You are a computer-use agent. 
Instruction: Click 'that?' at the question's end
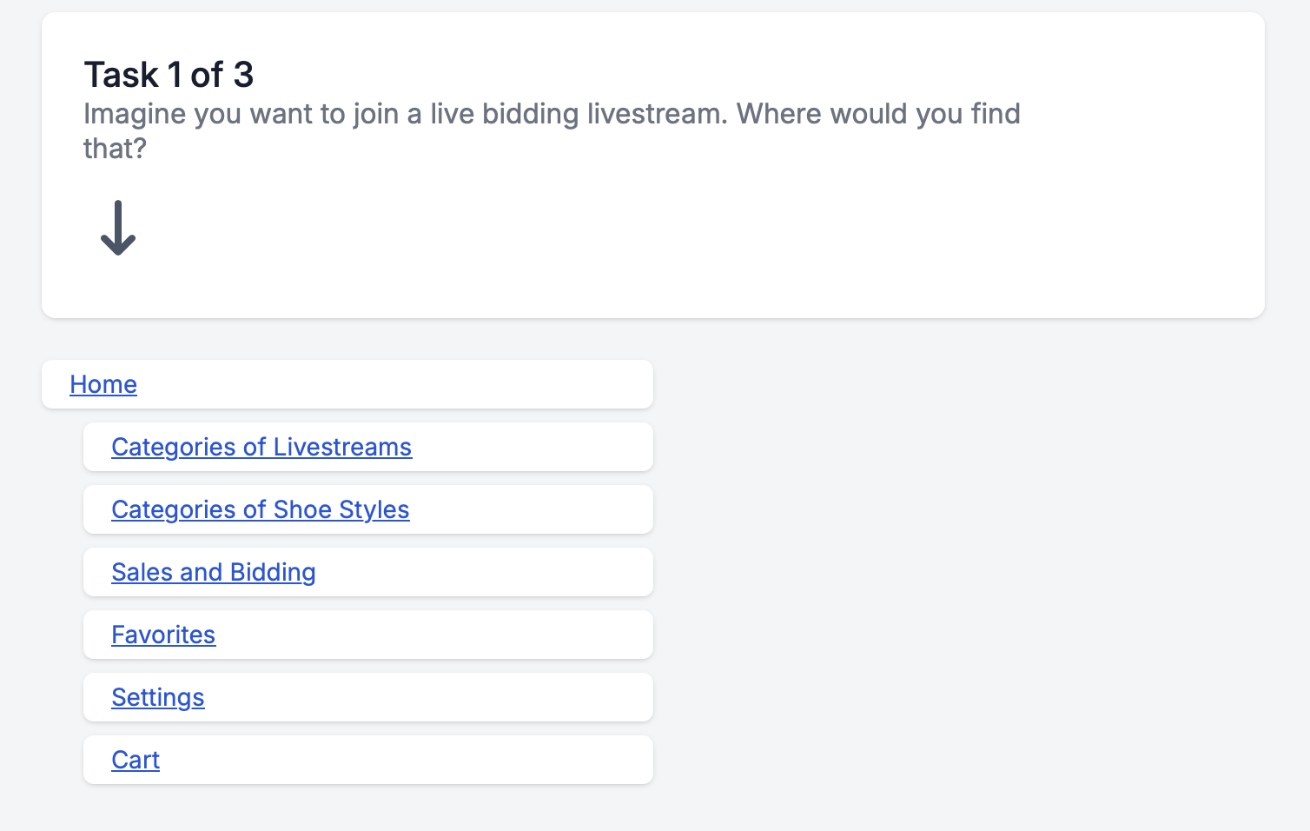pyautogui.click(x=115, y=149)
